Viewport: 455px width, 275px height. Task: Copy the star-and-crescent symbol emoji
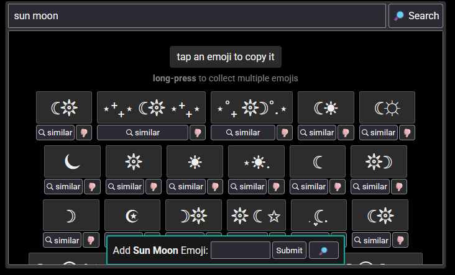click(x=132, y=215)
